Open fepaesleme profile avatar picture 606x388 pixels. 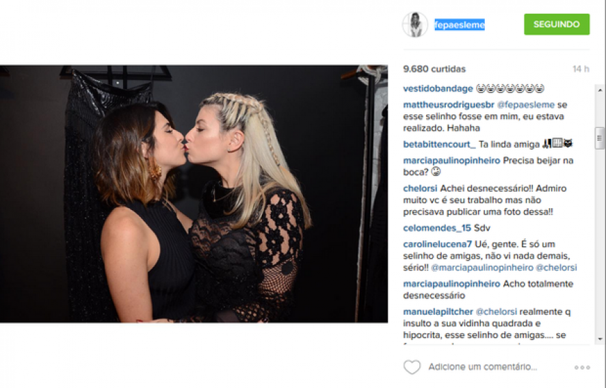415,25
